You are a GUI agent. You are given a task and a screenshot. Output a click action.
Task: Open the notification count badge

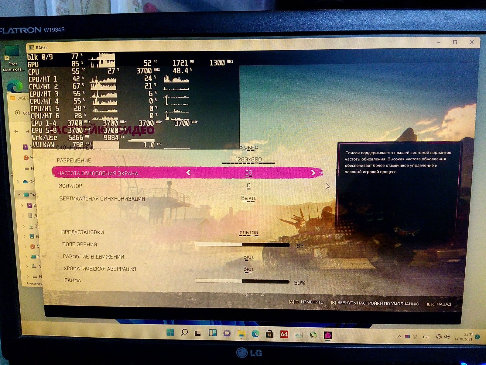pos(477,337)
